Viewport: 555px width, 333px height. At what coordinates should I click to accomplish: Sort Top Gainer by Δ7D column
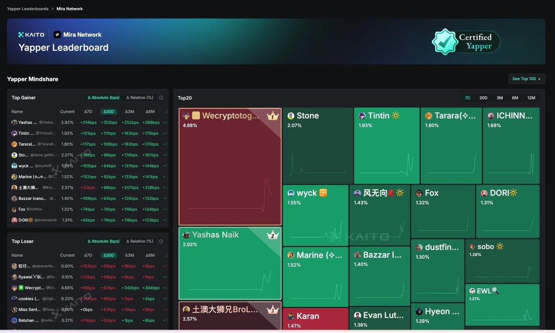pyautogui.click(x=88, y=112)
